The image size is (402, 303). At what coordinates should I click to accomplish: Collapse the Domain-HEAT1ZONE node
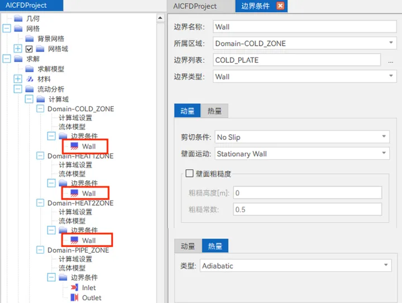[40, 155]
